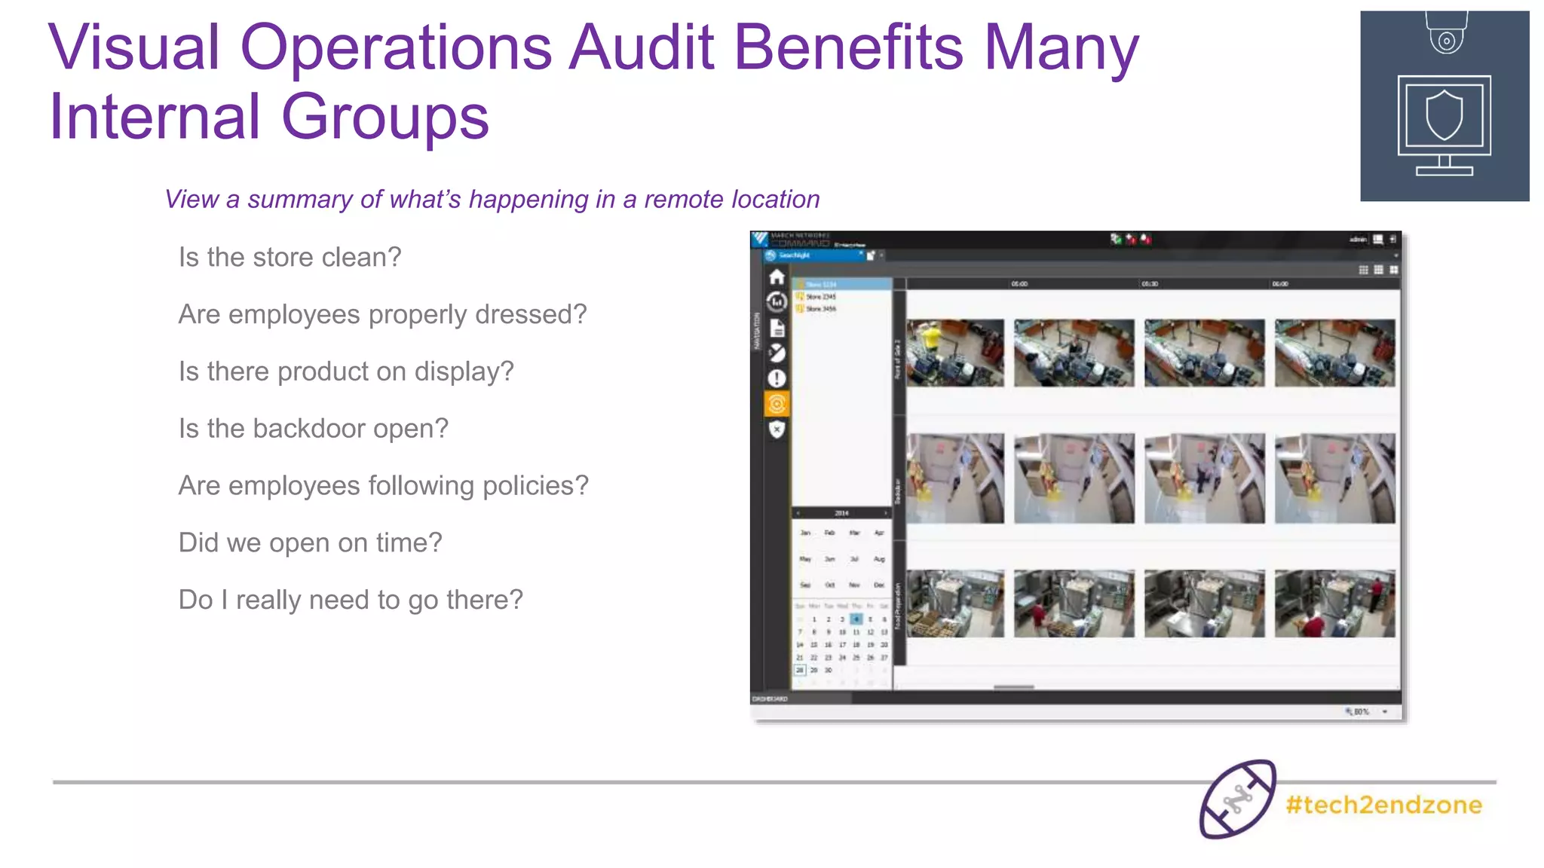Click the 05:00 timeline marker
This screenshot has height=868, width=1544.
click(x=1019, y=284)
